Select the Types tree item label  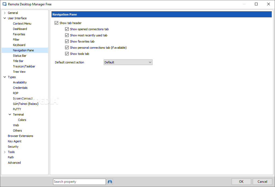click(x=12, y=77)
